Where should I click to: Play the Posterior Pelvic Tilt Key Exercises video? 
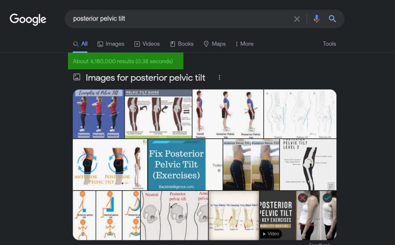298,216
